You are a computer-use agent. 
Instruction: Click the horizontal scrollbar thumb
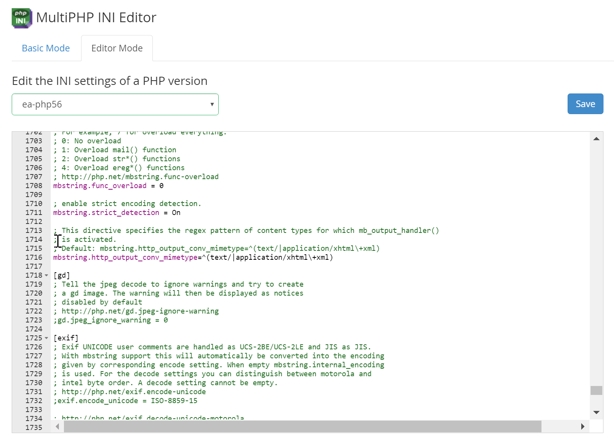(x=302, y=426)
